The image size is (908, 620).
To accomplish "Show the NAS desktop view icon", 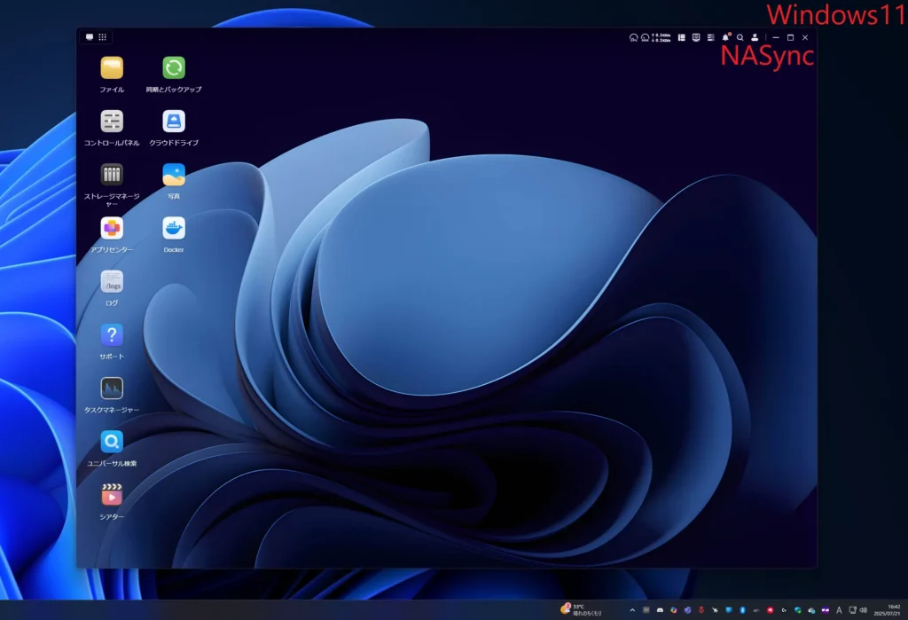I will coord(90,37).
